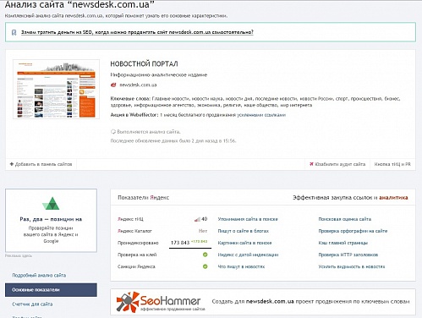The height and width of the screenshot is (318, 422).
Task: Click the green check icon for 'Санкции Яндекса'
Action: tap(206, 266)
